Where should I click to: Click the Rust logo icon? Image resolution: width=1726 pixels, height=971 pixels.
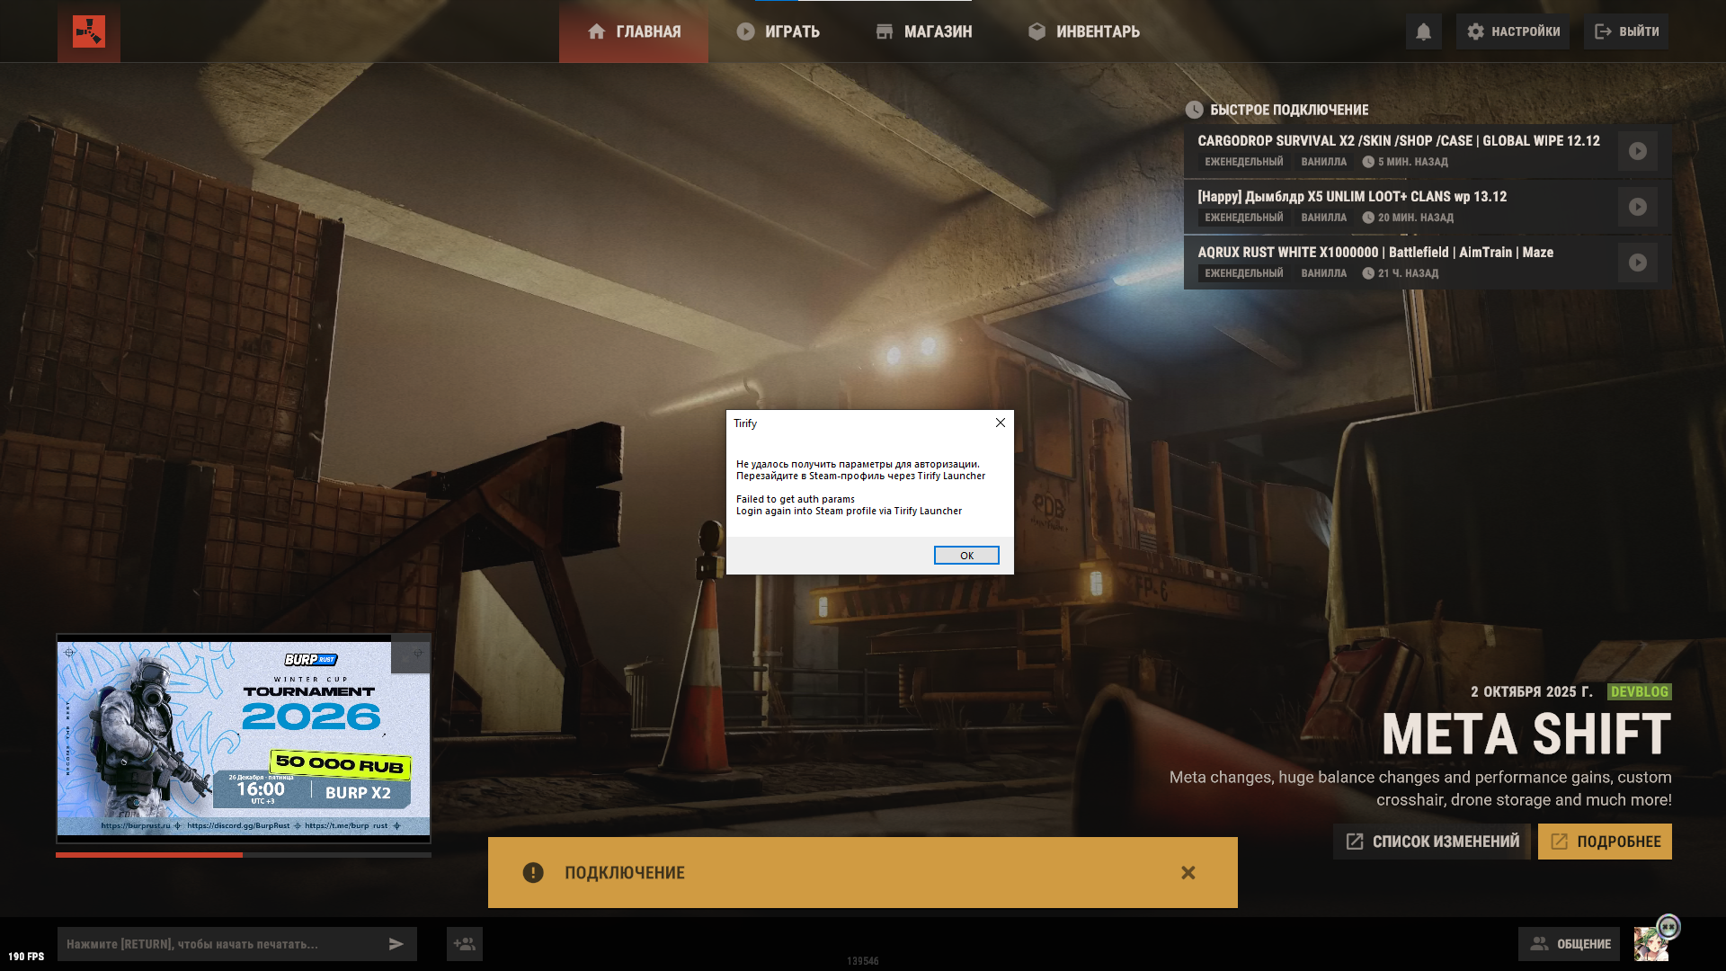88,31
